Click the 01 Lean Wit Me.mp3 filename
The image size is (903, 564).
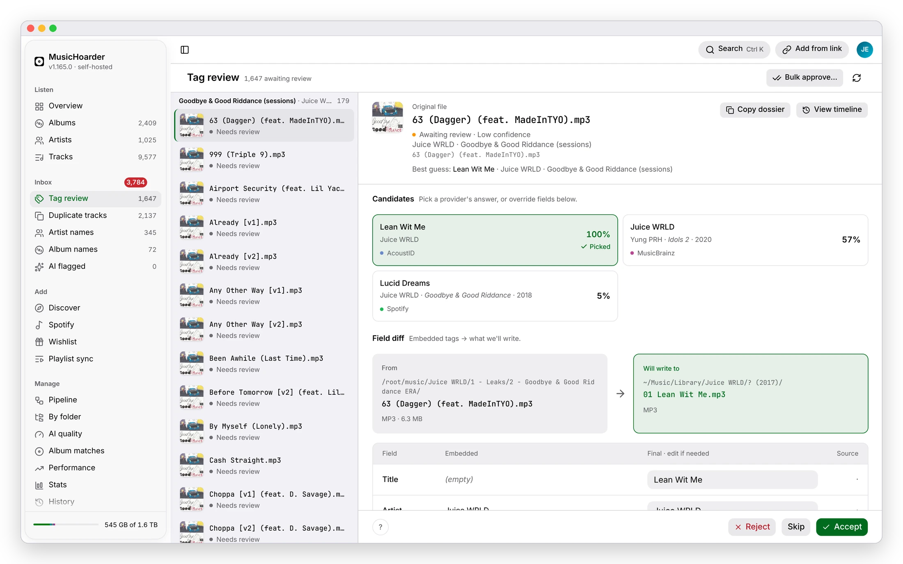coord(684,395)
